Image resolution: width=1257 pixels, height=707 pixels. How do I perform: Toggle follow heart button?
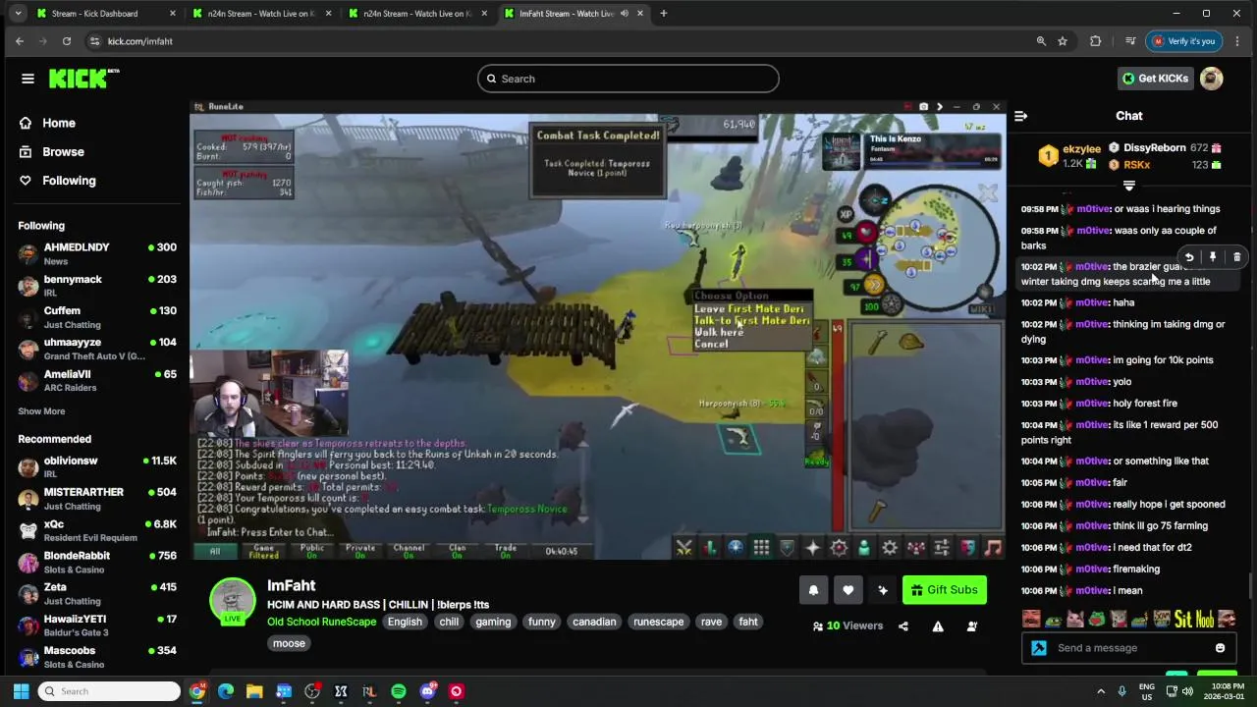[847, 590]
